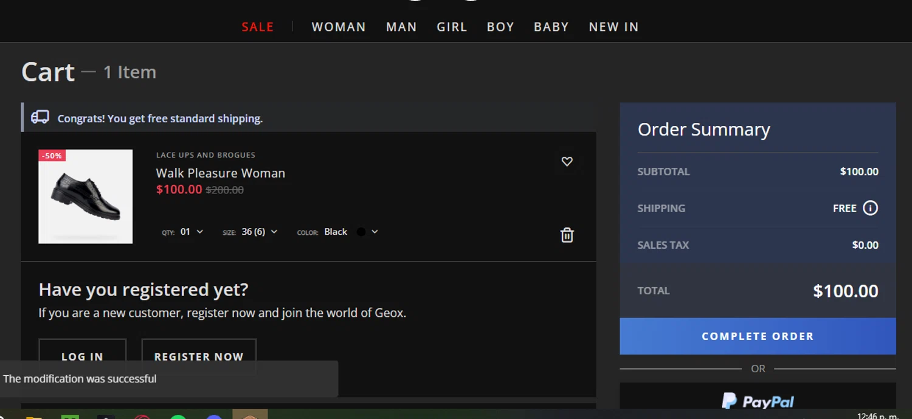Open the BOY category

pyautogui.click(x=500, y=27)
